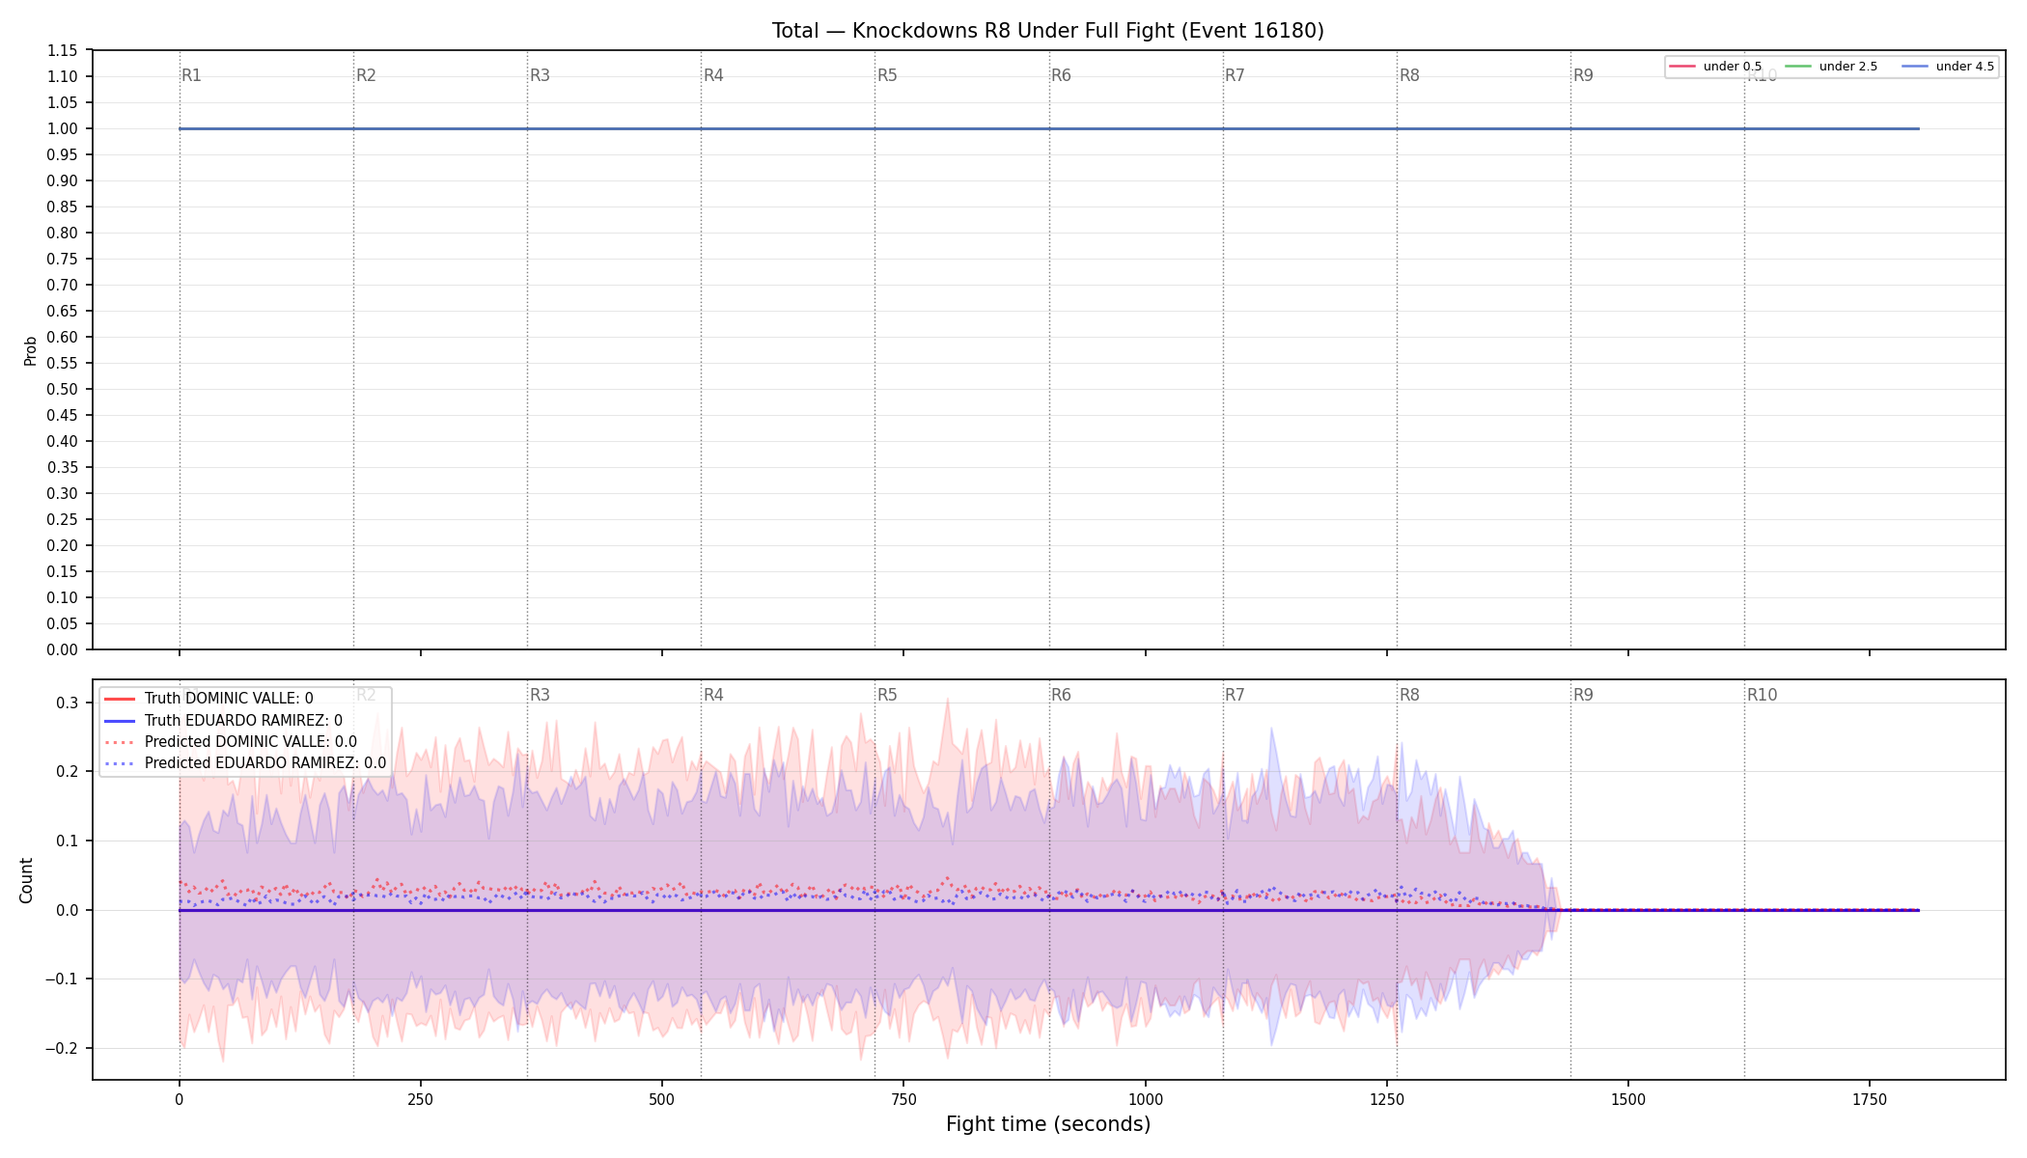This screenshot has height=1158, width=2027.
Task: Click the R1 round marker in top chart
Action: (192, 76)
